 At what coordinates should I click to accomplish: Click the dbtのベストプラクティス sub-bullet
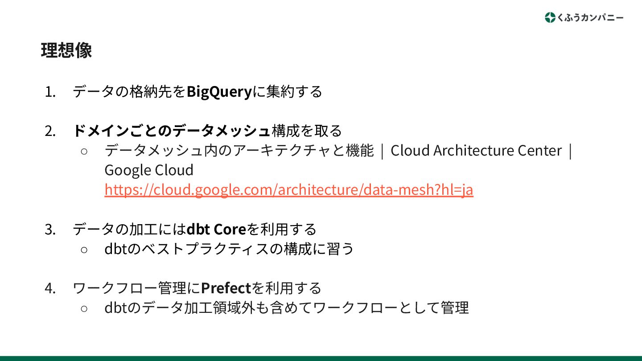[229, 249]
